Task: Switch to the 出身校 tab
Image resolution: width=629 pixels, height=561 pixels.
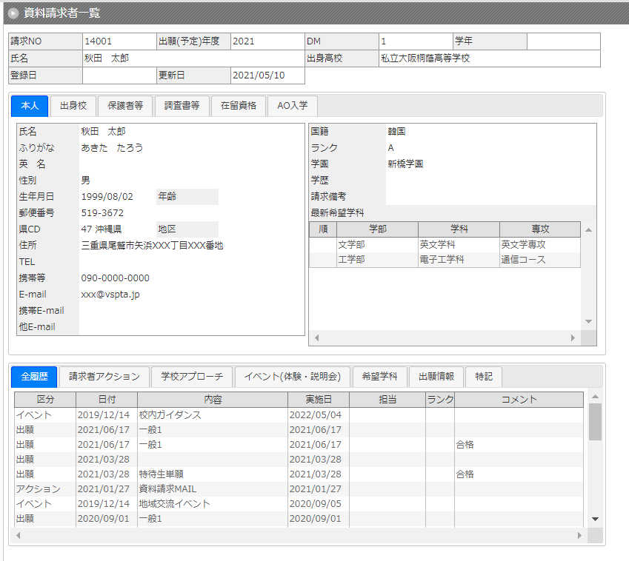Action: click(x=73, y=106)
